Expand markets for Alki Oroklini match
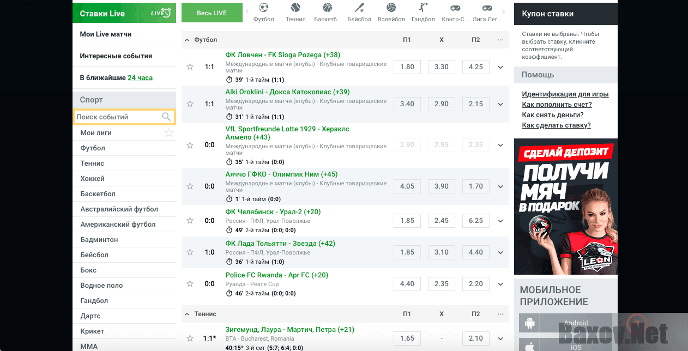Screen dimensions: 688x351 (500, 104)
